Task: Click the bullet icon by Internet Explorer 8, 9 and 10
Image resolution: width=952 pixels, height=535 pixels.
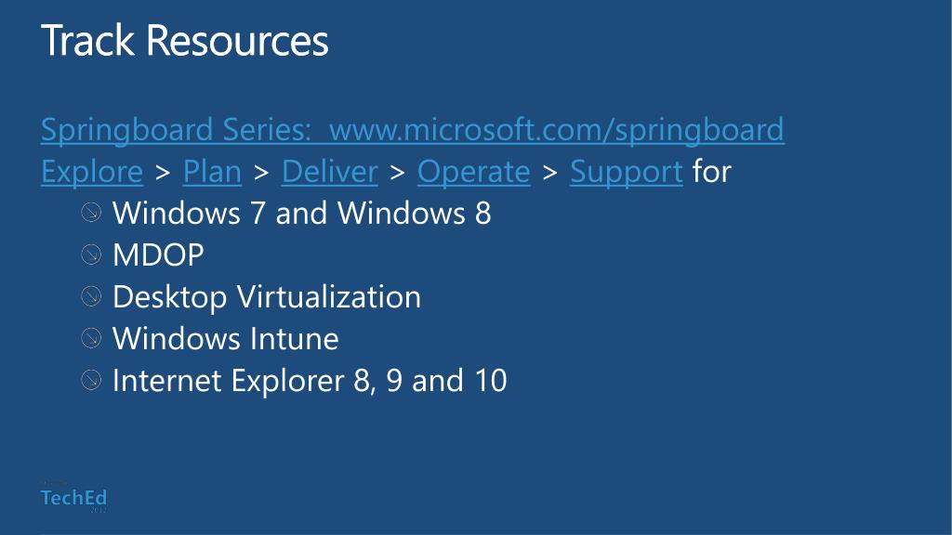Action: click(91, 380)
